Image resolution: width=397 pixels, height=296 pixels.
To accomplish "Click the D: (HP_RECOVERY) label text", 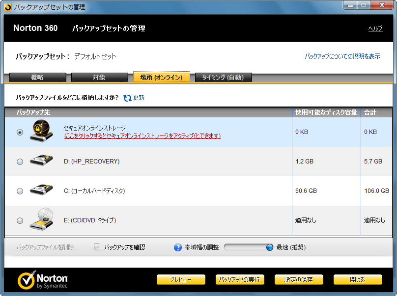I will pos(92,161).
